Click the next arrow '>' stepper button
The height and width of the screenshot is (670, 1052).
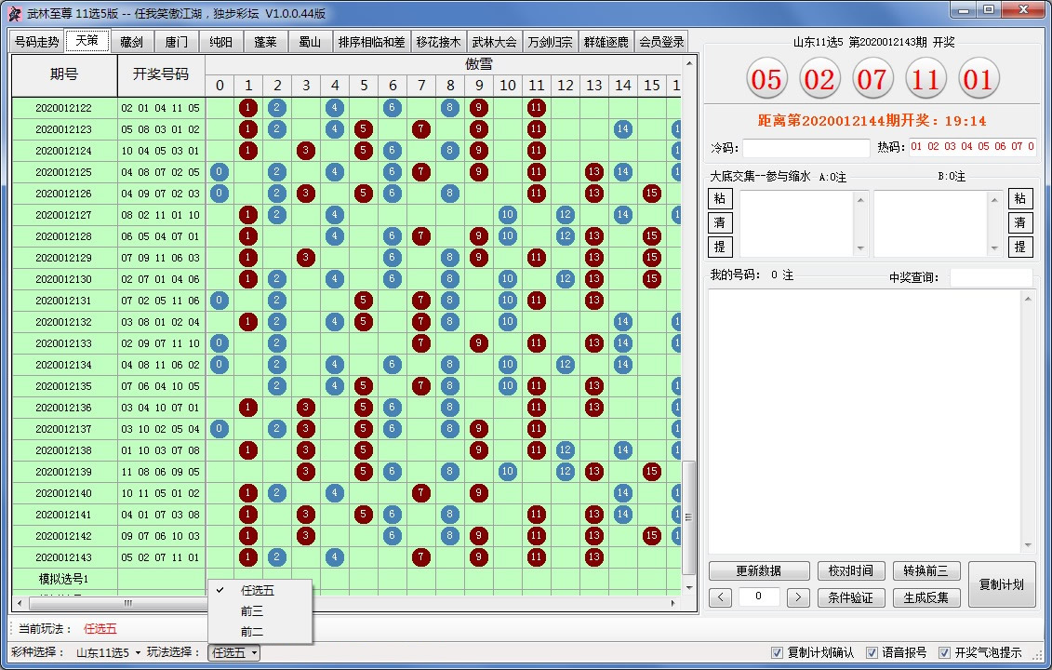pos(798,597)
